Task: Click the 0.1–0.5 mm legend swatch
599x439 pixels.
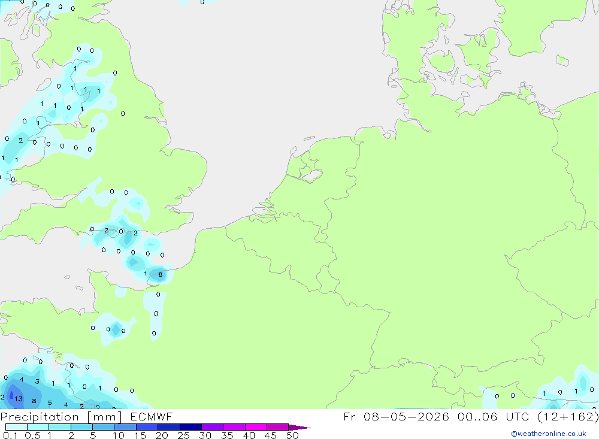Action: [x=16, y=427]
